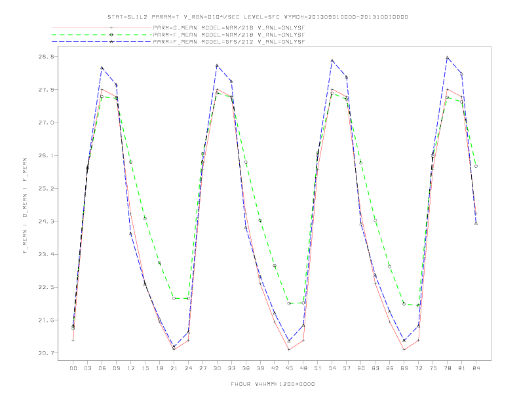The width and height of the screenshot is (519, 401).
Task: Click the 78 forecast hour label on the x-axis
Action: click(447, 368)
